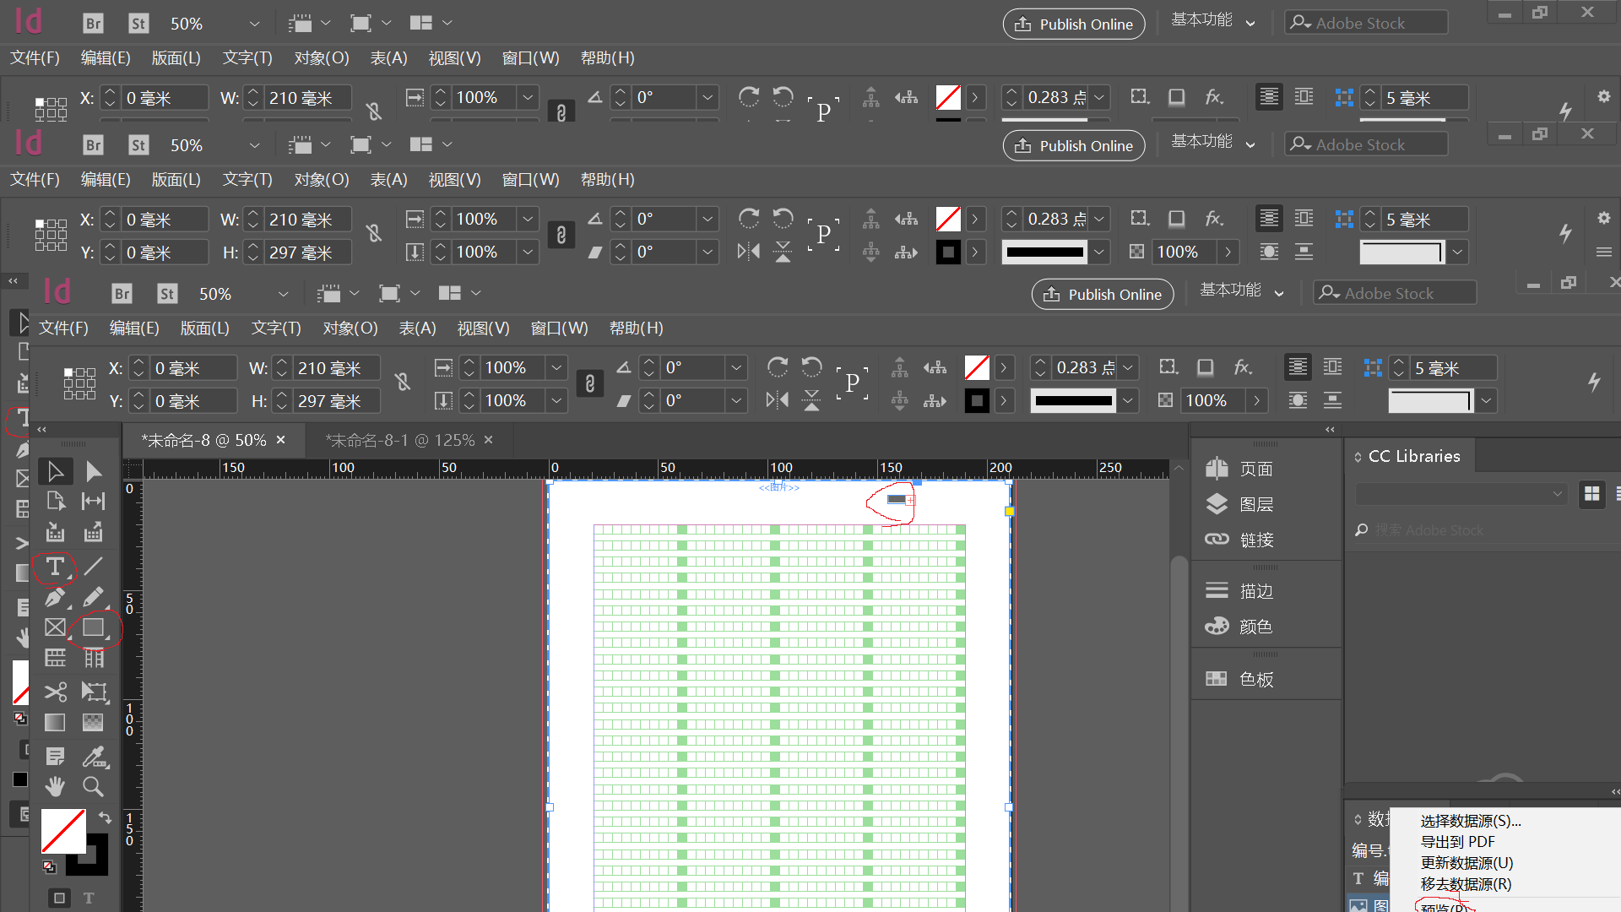
Task: Select the Line tool
Action: coord(93,567)
